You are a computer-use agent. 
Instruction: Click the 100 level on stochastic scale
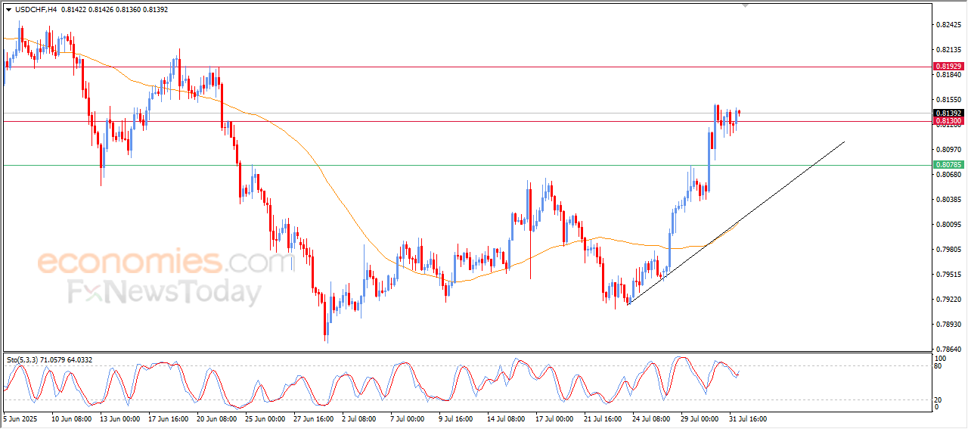[x=942, y=358]
